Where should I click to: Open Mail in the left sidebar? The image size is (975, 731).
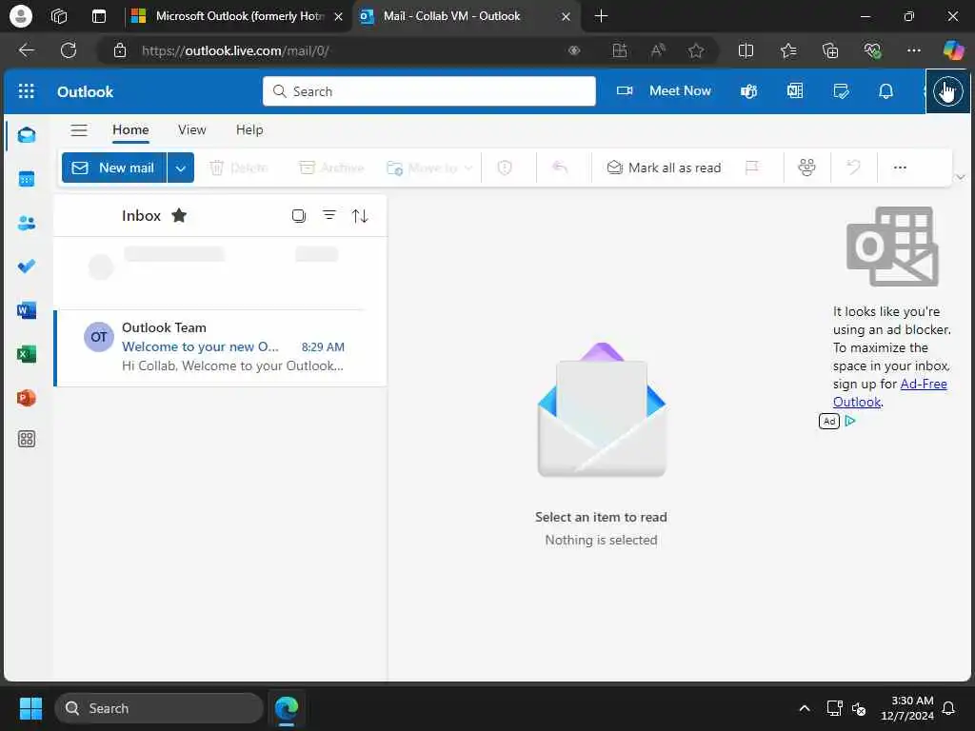[x=27, y=135]
